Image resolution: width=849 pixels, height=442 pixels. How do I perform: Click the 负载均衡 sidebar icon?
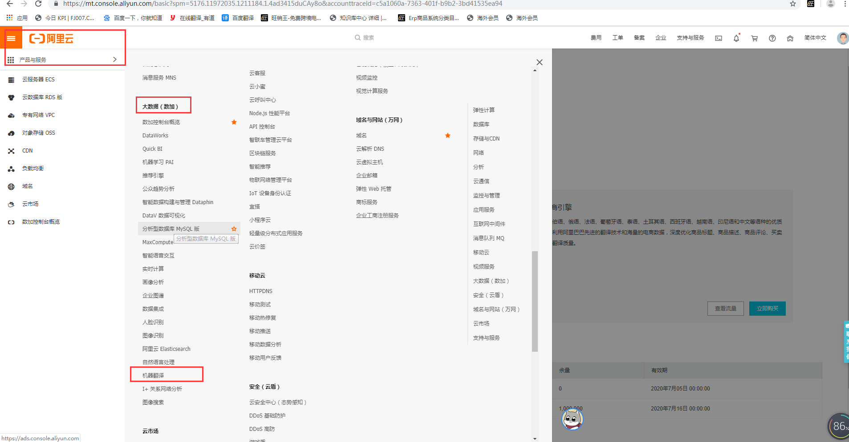point(12,169)
